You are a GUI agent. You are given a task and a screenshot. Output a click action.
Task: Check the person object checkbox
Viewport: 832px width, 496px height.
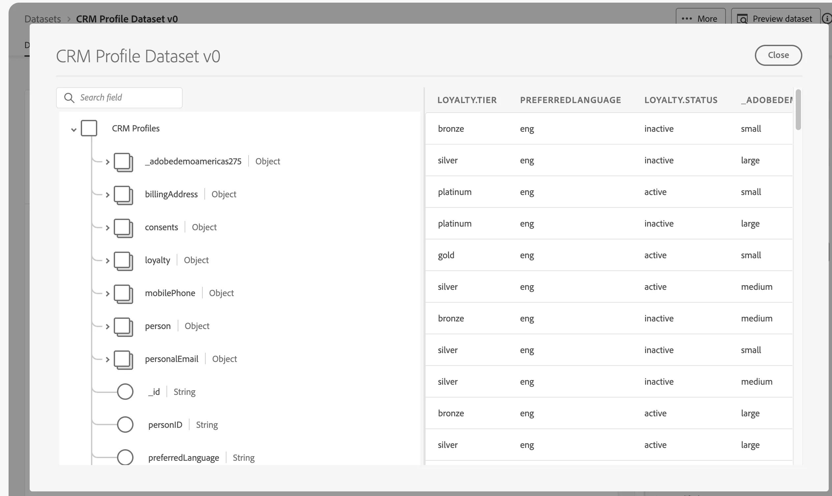[123, 327]
